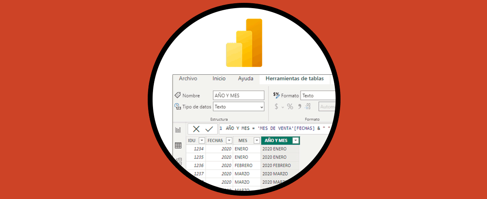Open the Model view icon in sidebar
Image resolution: width=487 pixels, height=199 pixels.
tap(179, 161)
